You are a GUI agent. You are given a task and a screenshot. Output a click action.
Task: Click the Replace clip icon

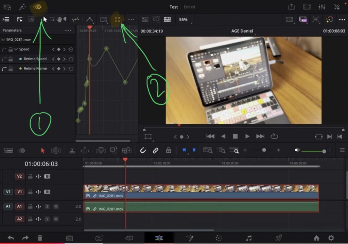tap(127, 150)
